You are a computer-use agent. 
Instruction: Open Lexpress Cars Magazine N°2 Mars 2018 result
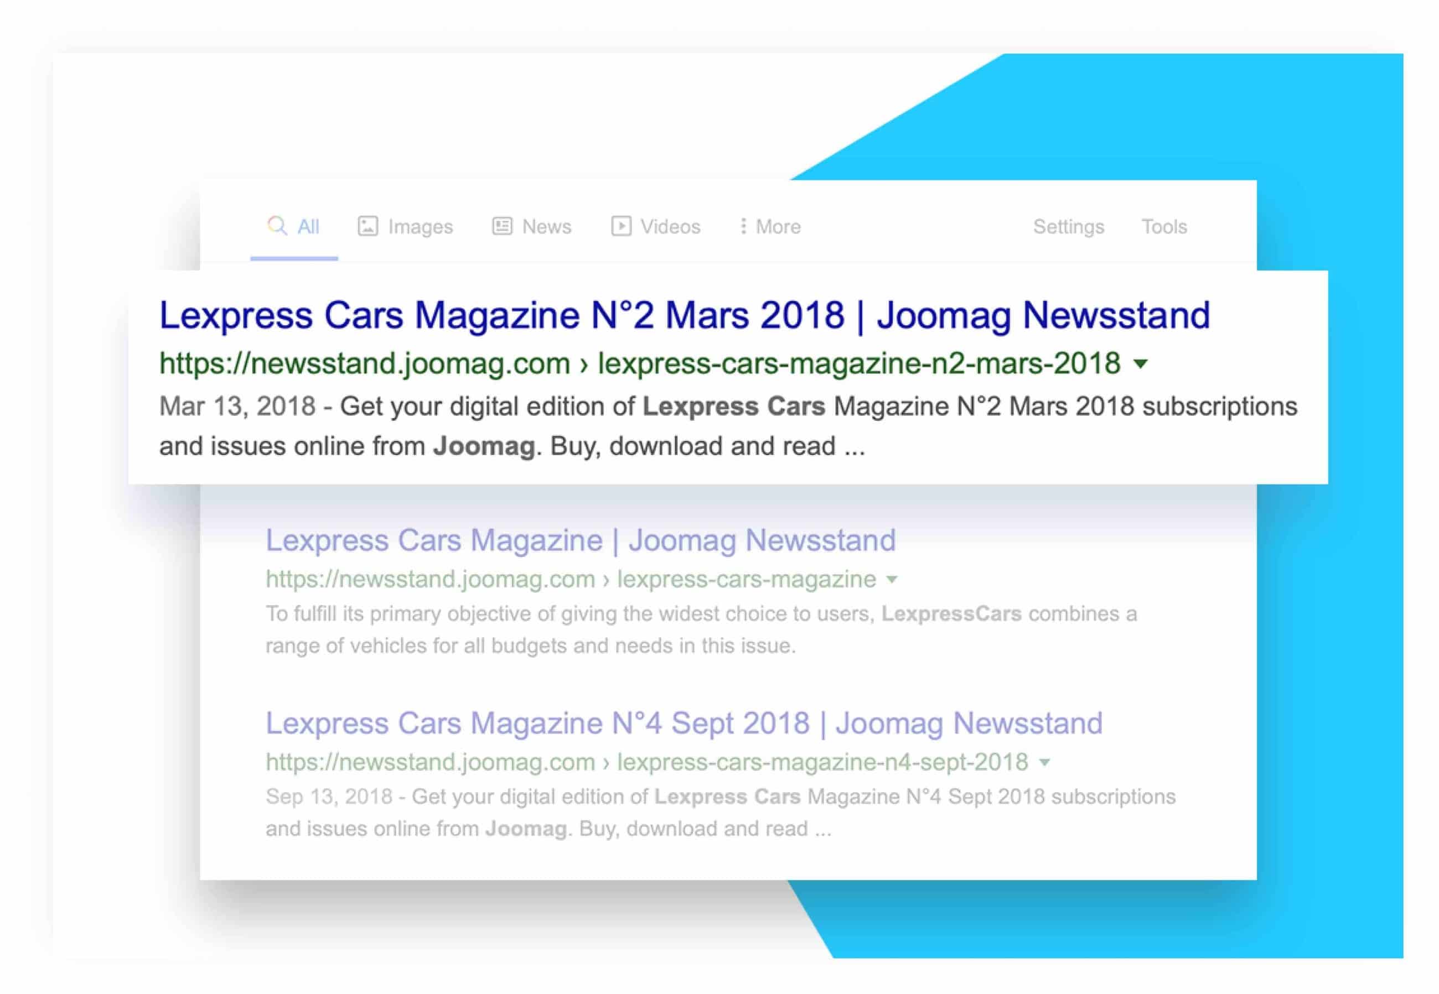point(682,316)
